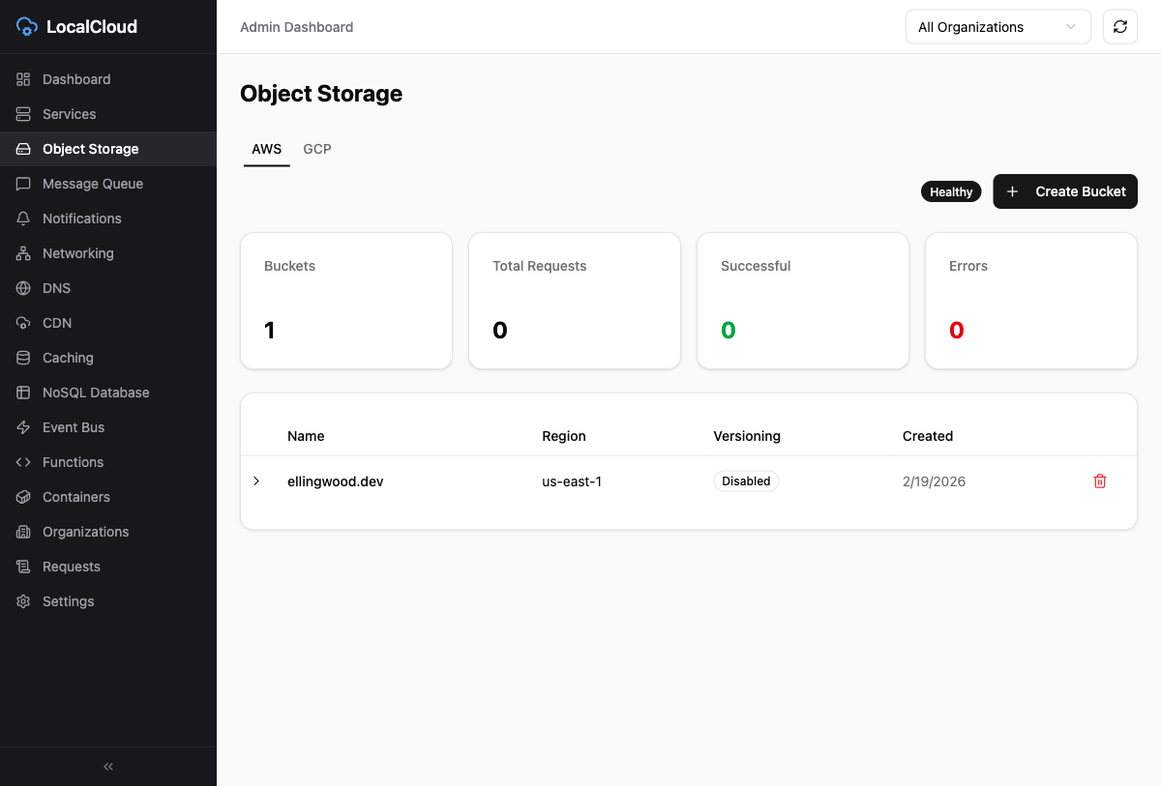Select the AWS tab
The width and height of the screenshot is (1161, 786).
coord(266,149)
